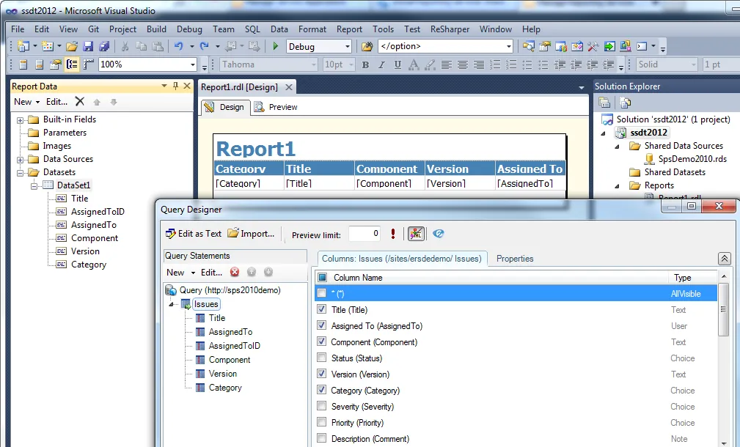Run the query with the red exclamation icon

click(393, 233)
